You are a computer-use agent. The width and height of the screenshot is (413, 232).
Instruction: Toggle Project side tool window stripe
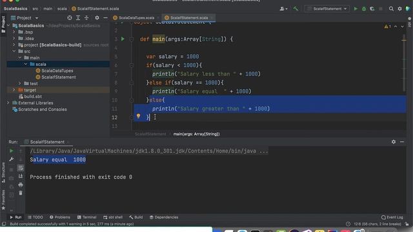pyautogui.click(x=3, y=24)
